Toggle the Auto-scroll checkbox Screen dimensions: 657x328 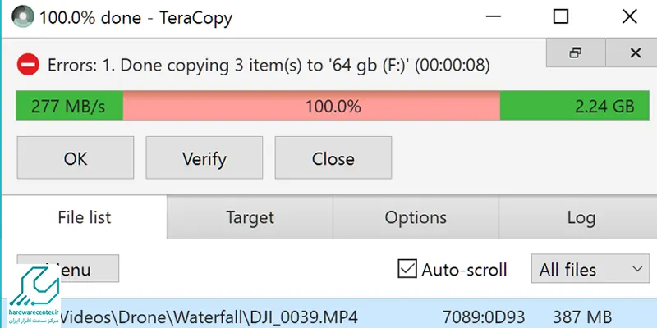click(407, 269)
